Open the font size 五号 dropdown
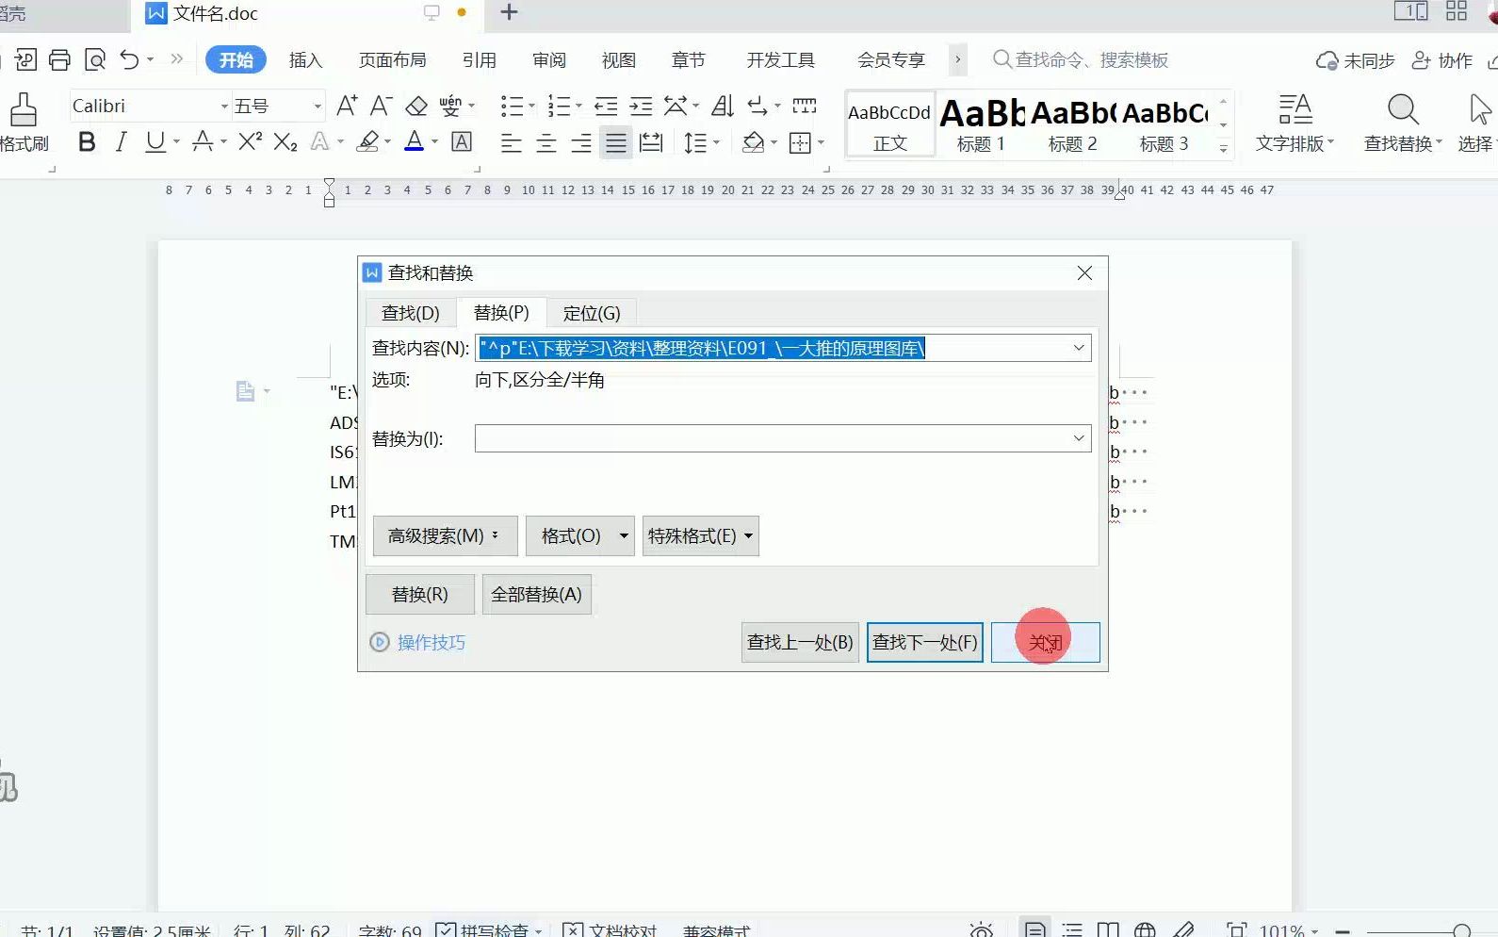Screen dimensions: 1498x937 coord(318,107)
